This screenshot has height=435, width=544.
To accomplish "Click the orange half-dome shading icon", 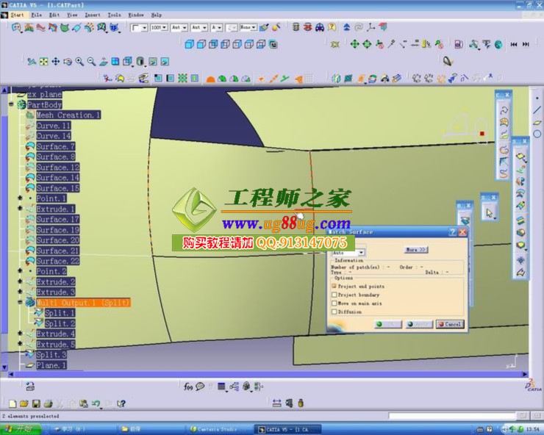I will tap(210, 79).
